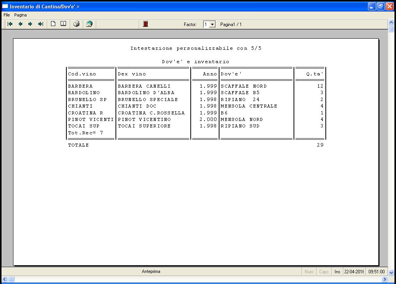
Task: Click the Caps status indicator
Action: (x=324, y=272)
